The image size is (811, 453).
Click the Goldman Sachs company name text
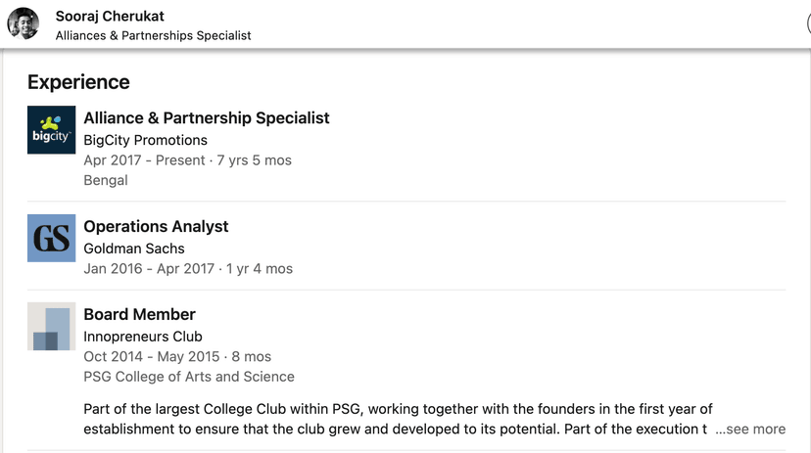coord(134,249)
